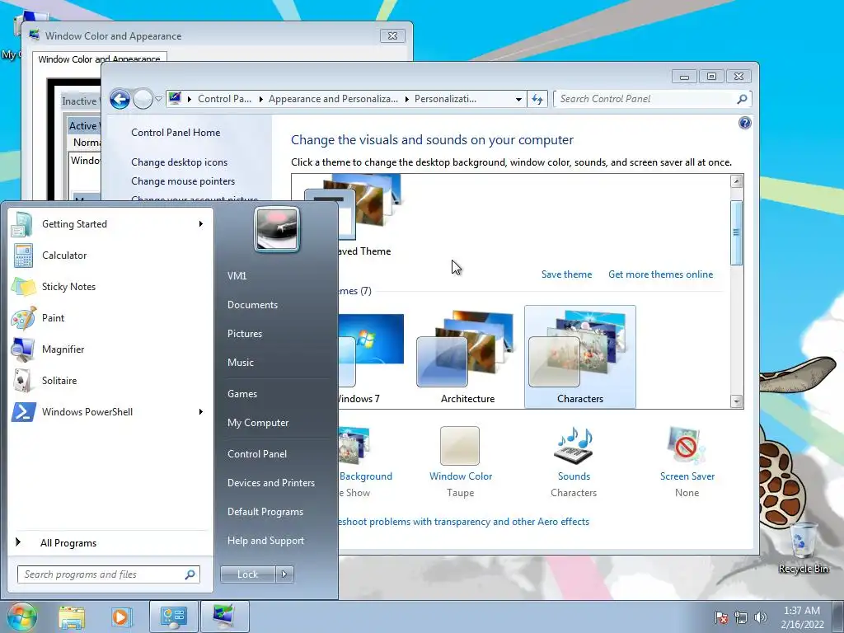Open Music from Start menu
Viewport: 844px width, 633px height.
pos(240,363)
